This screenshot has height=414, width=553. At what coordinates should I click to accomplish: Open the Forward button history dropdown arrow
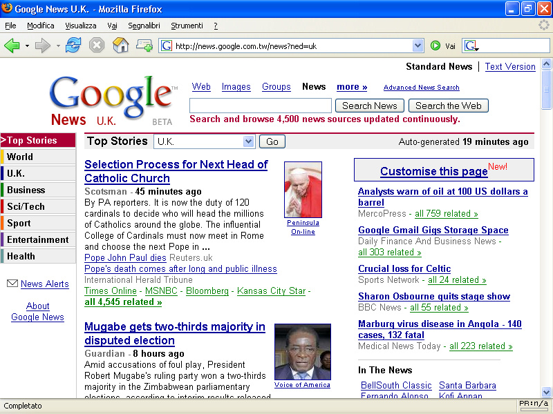pos(58,46)
